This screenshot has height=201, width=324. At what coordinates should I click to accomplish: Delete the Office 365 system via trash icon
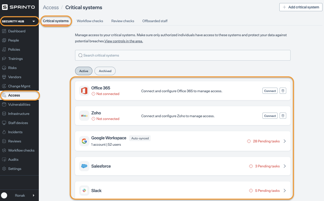283,91
